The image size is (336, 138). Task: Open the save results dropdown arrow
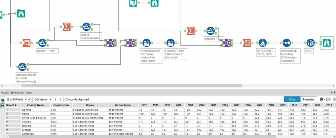click(x=331, y=99)
